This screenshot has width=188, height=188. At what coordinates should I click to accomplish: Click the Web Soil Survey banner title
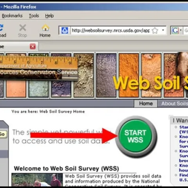150,83
